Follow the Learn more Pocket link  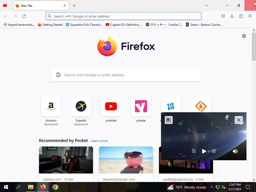click(x=99, y=141)
